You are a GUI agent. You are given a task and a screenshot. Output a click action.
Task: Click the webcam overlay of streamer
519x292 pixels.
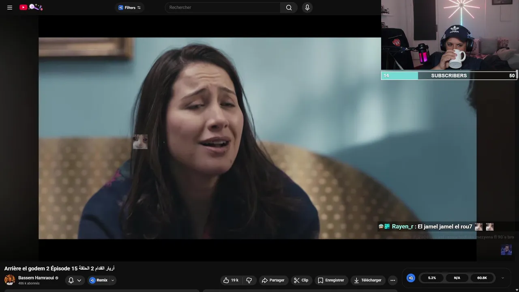tap(450, 35)
